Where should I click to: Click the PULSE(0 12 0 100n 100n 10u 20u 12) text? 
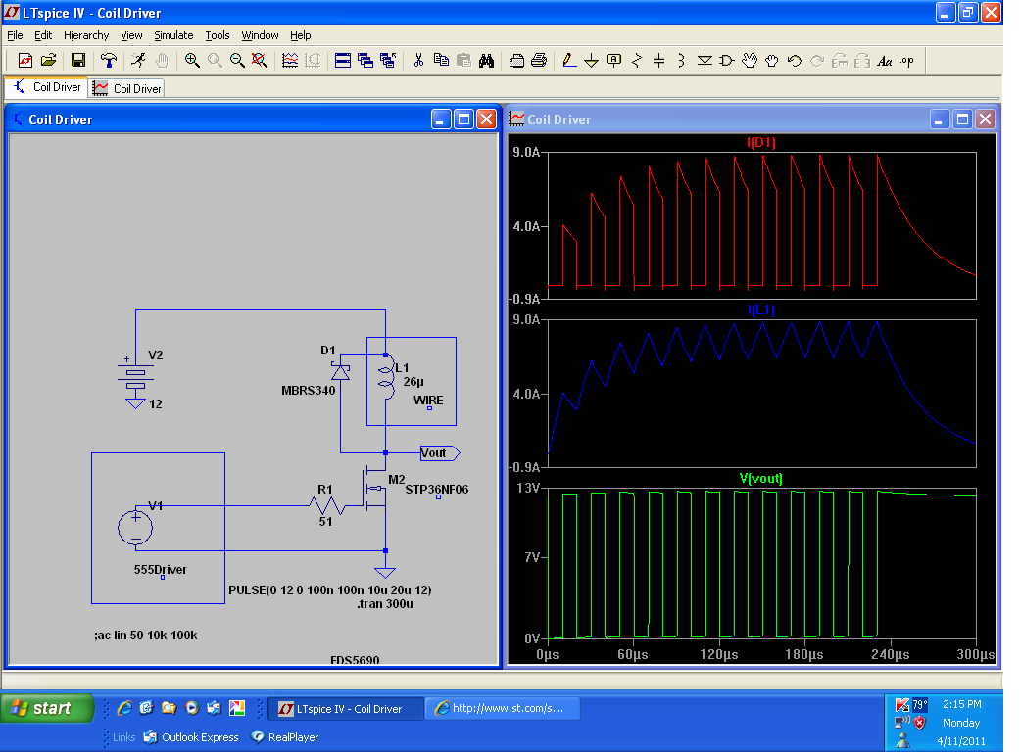tap(329, 590)
